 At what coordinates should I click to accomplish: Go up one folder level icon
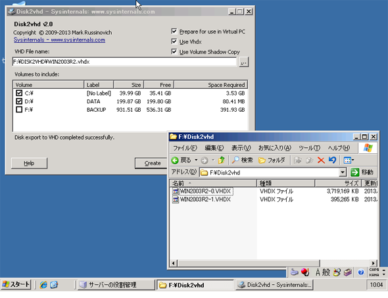click(221, 161)
